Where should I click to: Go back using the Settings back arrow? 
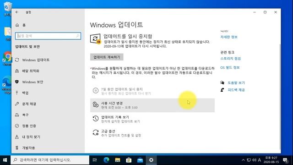17,12
